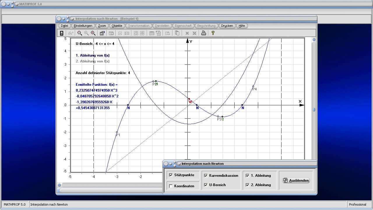Toggle the 1. Ableitung checkbox

coord(247,176)
